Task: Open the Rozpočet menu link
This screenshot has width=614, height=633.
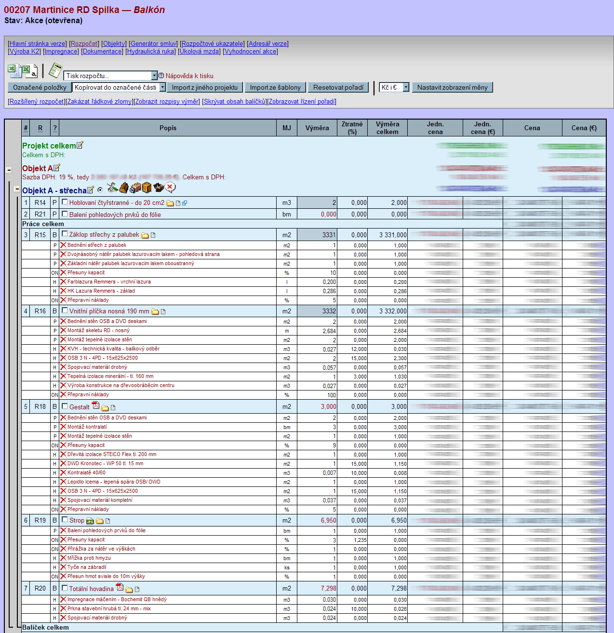Action: (84, 44)
